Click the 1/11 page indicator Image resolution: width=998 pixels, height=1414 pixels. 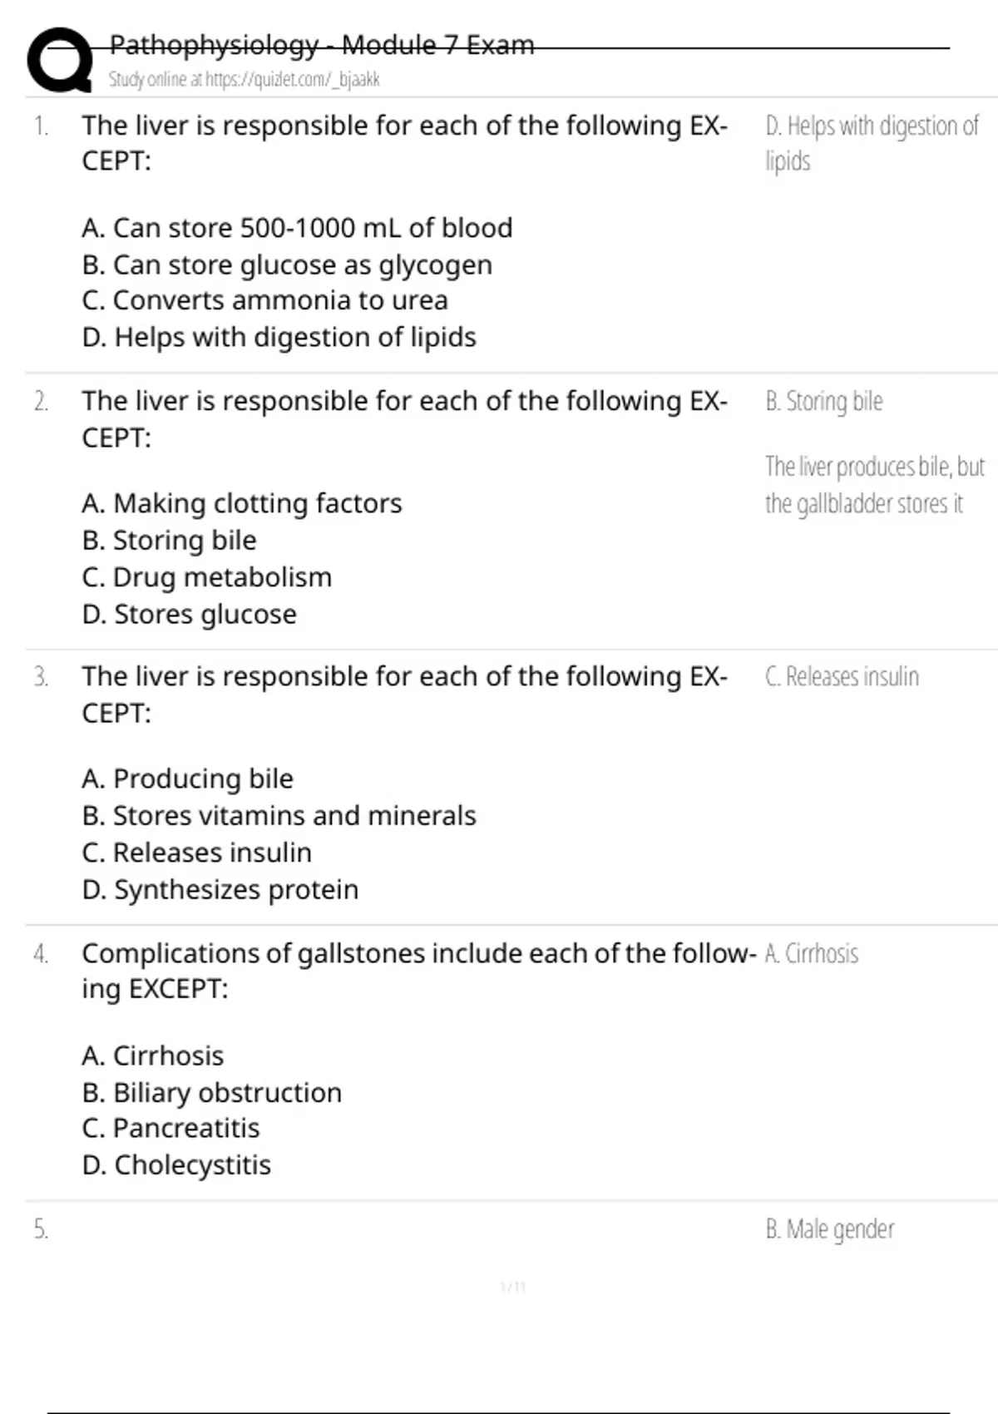(513, 1288)
